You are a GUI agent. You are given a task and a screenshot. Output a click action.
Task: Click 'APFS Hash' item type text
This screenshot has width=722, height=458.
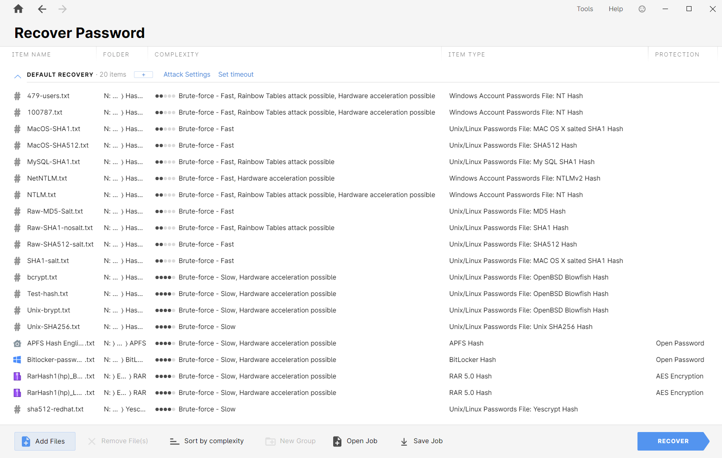tap(466, 343)
